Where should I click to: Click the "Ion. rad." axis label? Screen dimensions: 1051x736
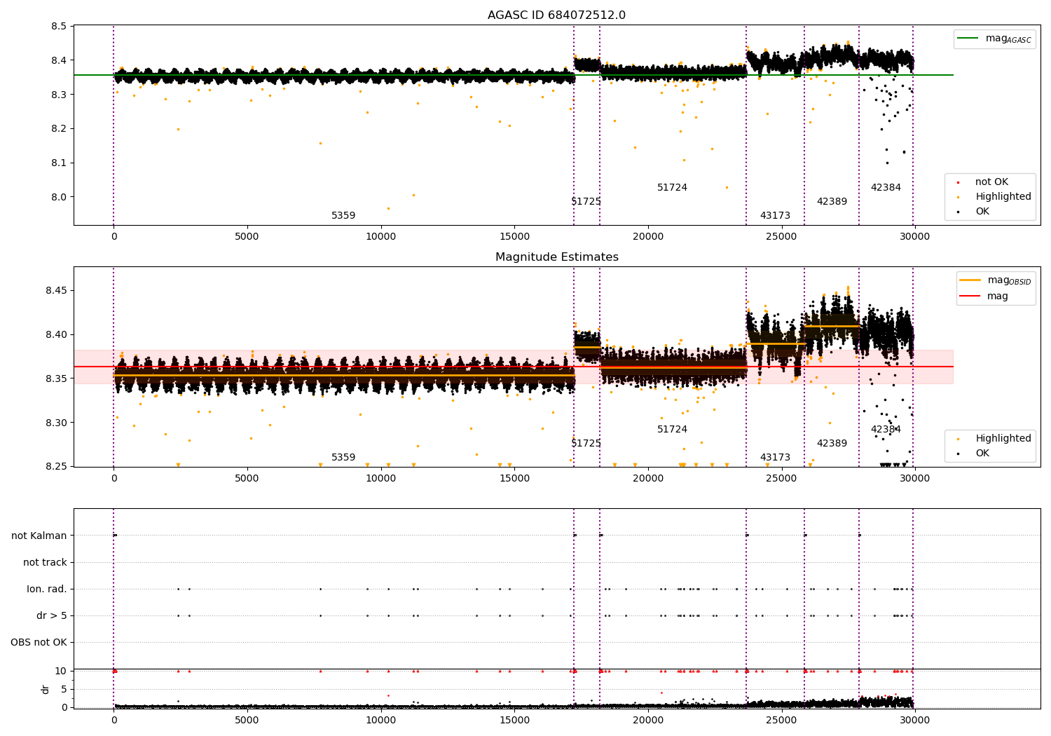coord(47,589)
